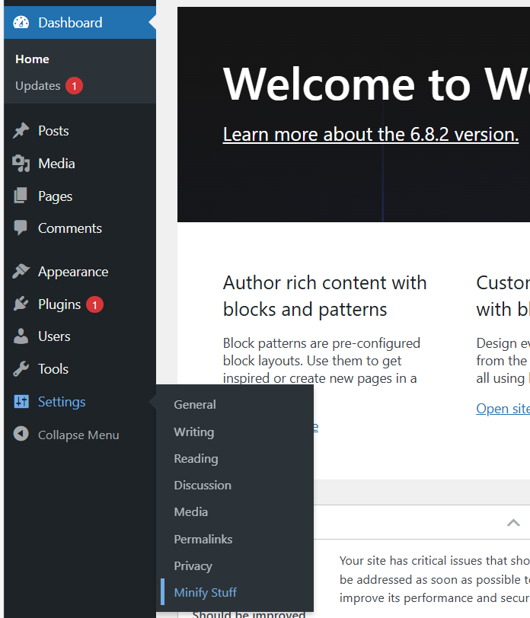
Task: Click the Media library icon
Action: [21, 164]
